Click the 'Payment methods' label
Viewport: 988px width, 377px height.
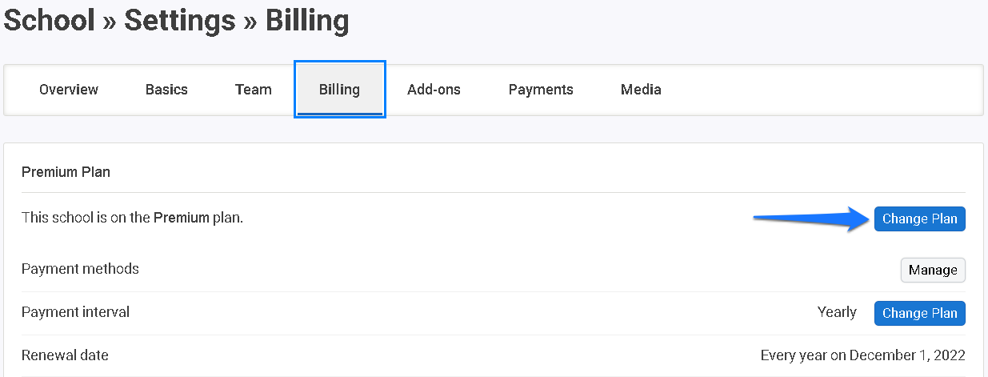(80, 269)
